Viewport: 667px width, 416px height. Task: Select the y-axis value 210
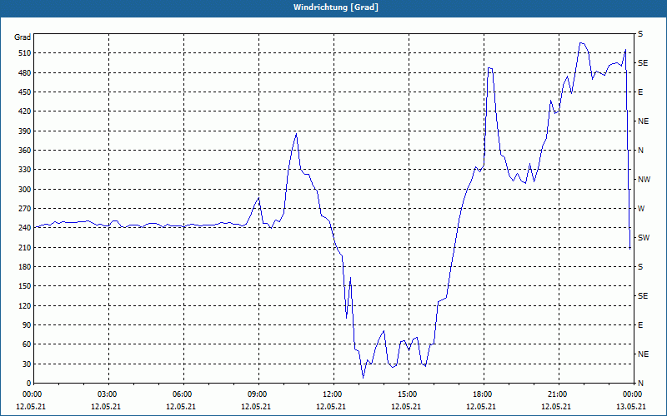[24, 247]
